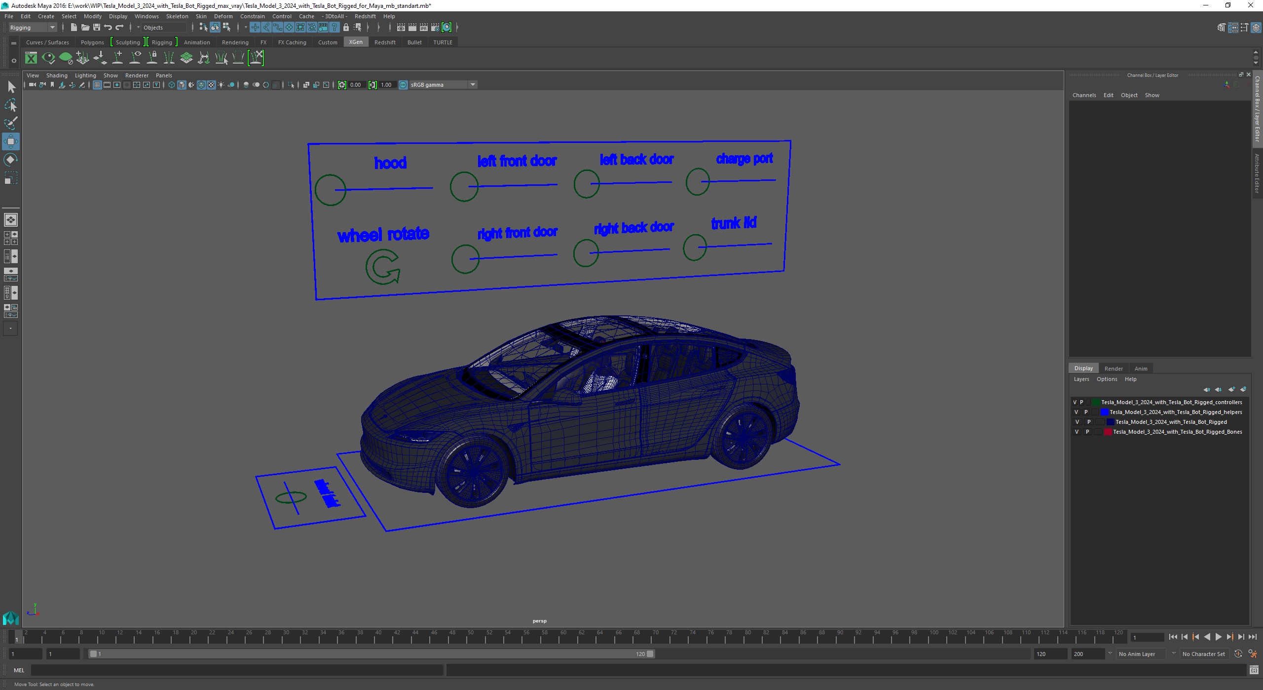Click the single perspective layout icon
The height and width of the screenshot is (690, 1263).
tap(10, 220)
